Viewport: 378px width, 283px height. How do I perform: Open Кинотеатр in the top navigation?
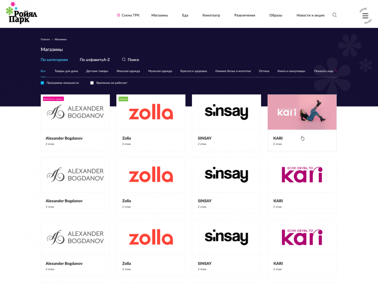click(x=211, y=15)
